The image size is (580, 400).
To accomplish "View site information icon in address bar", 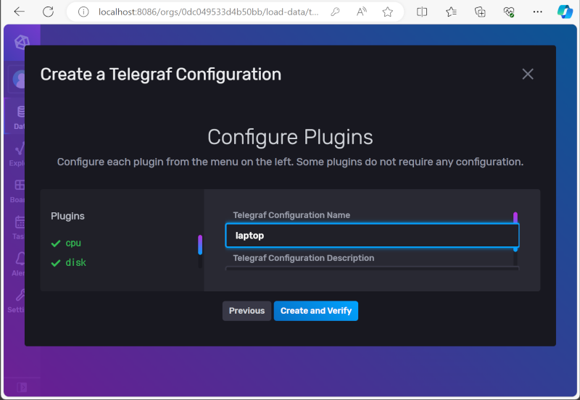I will (x=83, y=12).
